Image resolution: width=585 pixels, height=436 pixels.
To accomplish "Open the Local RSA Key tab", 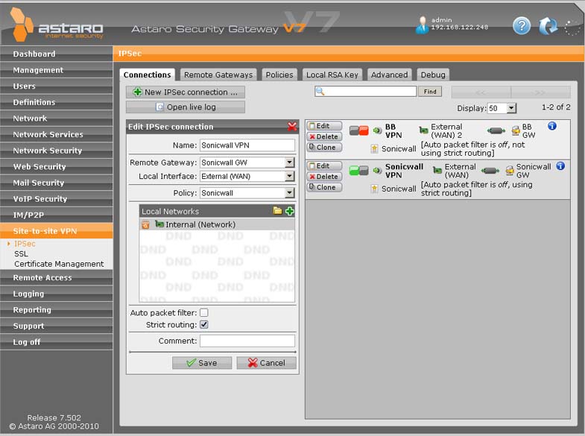I will tap(332, 75).
